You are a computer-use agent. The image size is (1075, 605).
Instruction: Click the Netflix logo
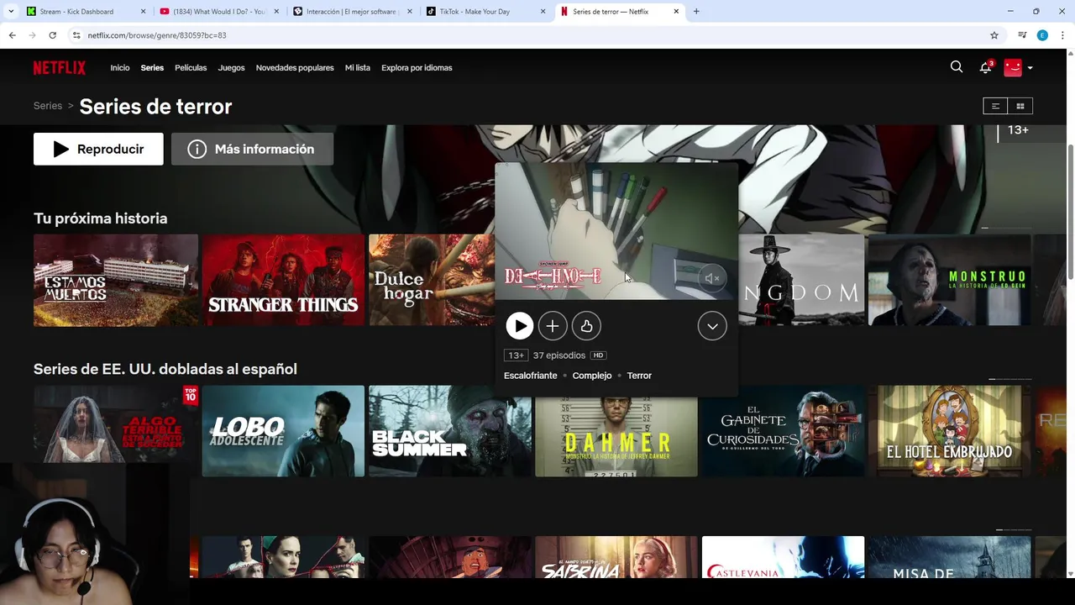click(60, 68)
